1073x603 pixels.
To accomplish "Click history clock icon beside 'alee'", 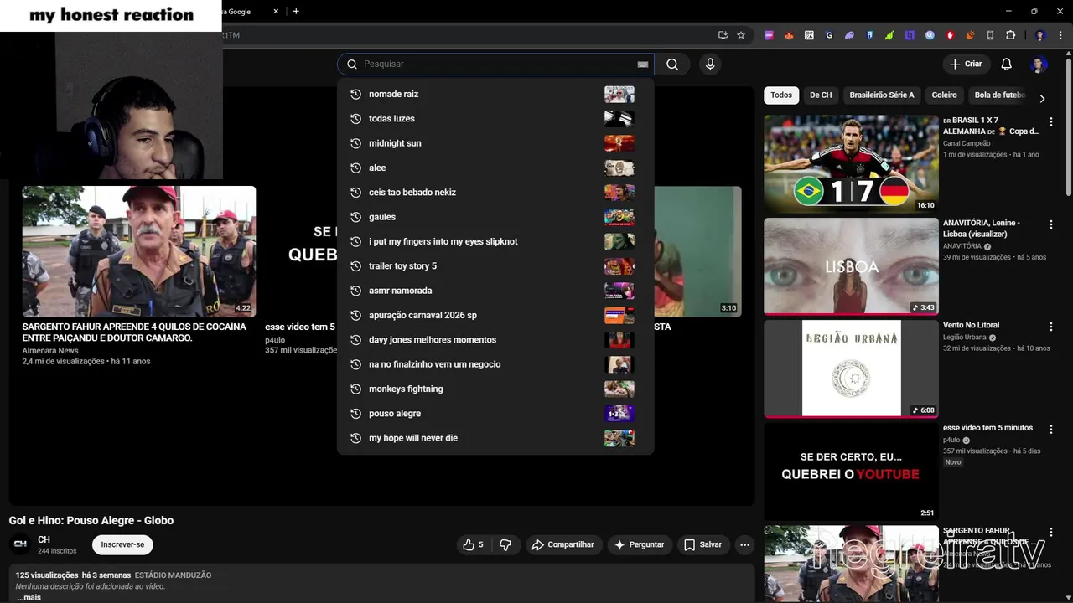I will coord(355,167).
